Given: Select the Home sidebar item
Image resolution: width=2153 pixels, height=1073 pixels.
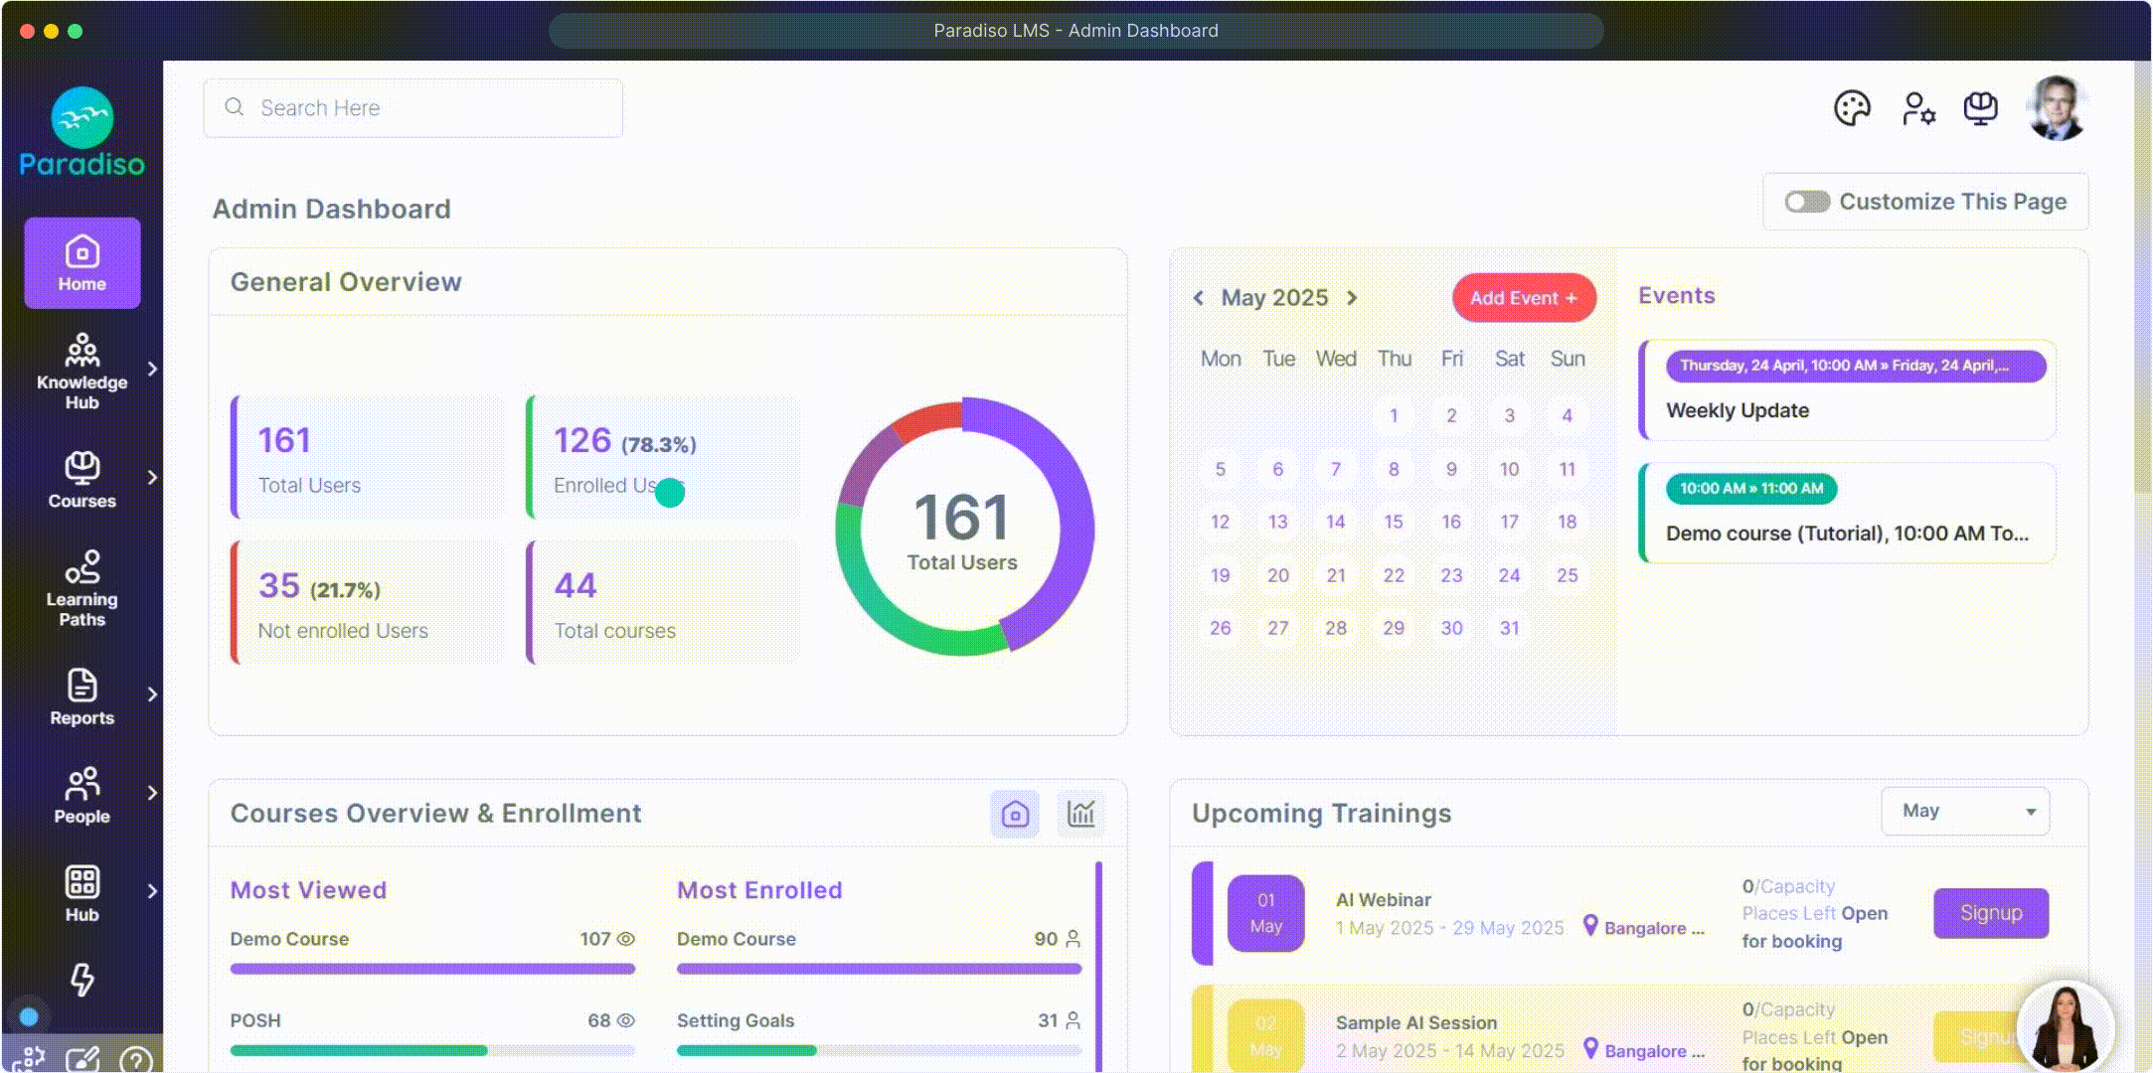Looking at the screenshot, I should pos(82,263).
